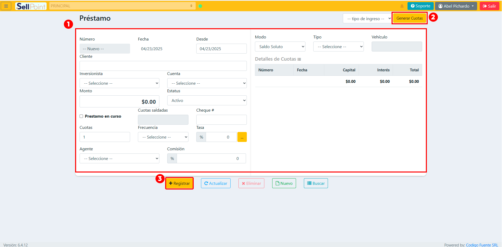Viewport: 502px width, 247px height.
Task: Enable the Prestamo en curso checkbox
Action: pyautogui.click(x=81, y=116)
